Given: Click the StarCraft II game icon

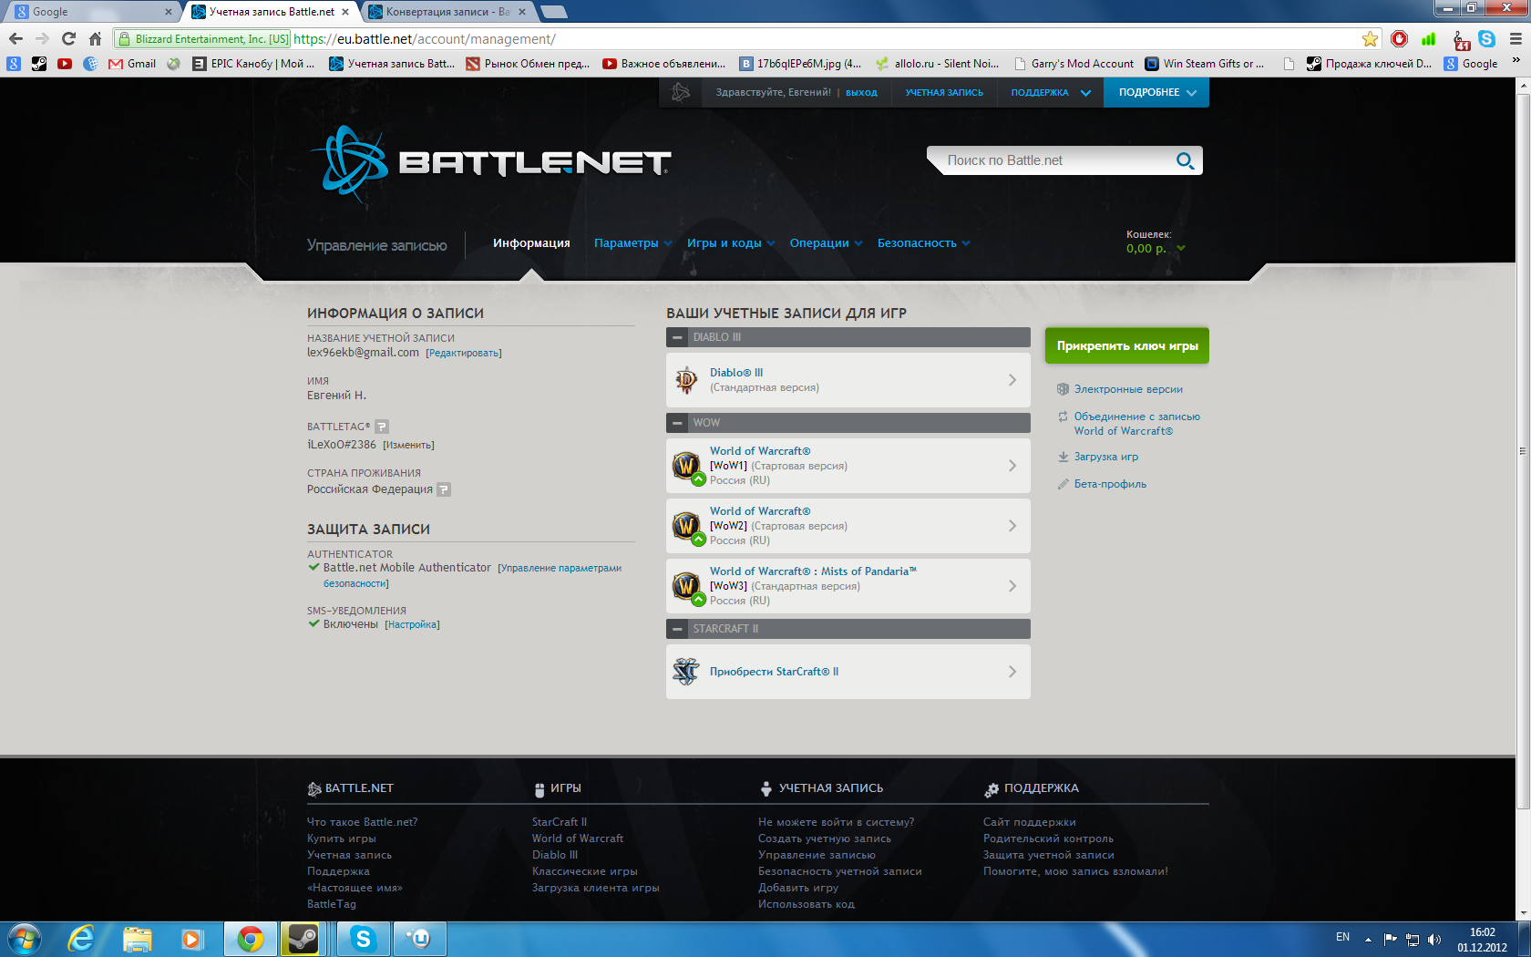Looking at the screenshot, I should coord(686,672).
